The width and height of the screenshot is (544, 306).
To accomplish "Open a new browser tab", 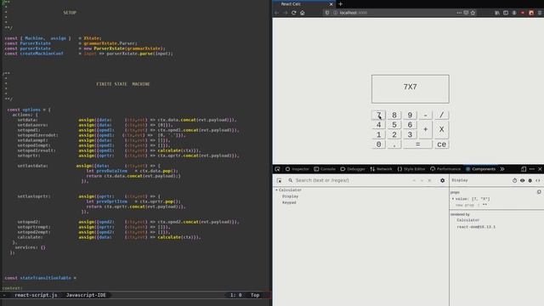I will pos(340,3).
